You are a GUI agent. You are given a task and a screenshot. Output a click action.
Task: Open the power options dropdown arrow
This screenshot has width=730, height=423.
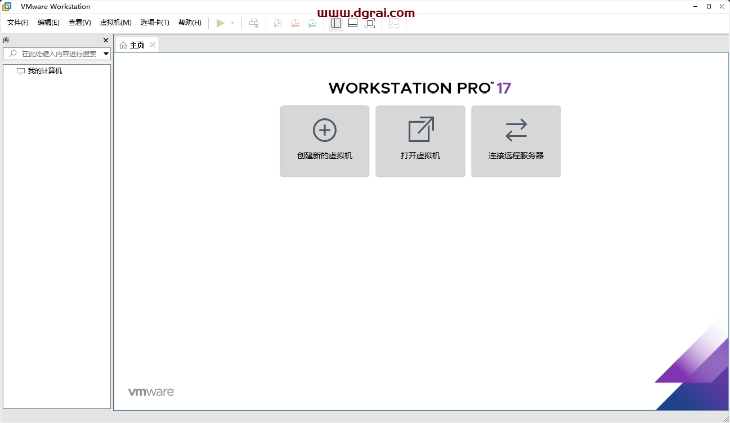point(232,23)
